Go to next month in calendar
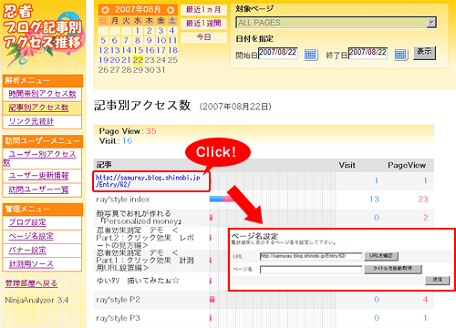 [x=171, y=10]
